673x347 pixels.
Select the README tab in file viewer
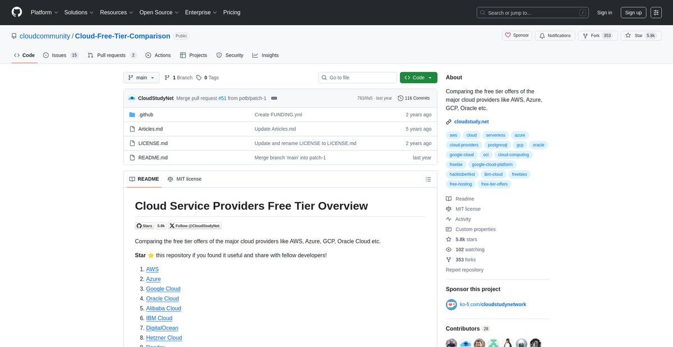[144, 179]
